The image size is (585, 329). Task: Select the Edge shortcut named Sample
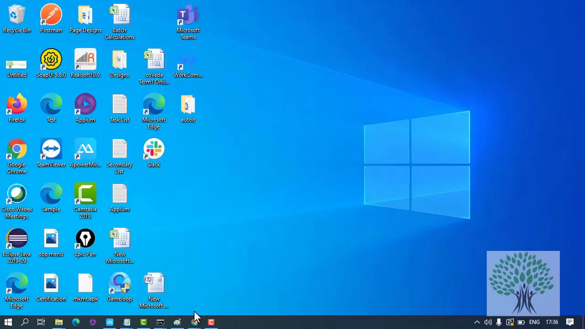click(51, 198)
